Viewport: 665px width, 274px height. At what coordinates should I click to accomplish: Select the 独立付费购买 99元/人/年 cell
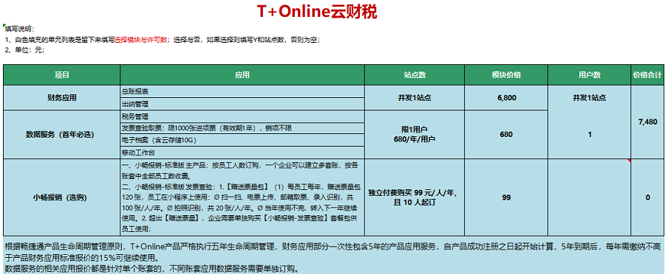[x=415, y=197]
